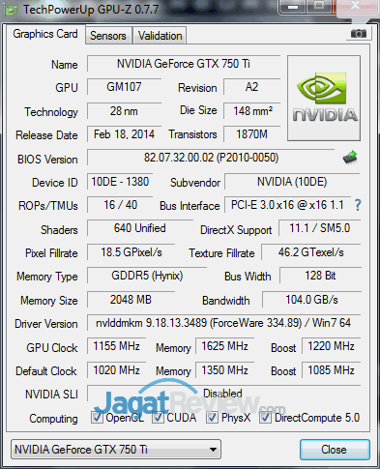Screen dimensions: 380x469
Task: Click the Driver Version field nvlddmkm 9.18.13.3489
Action: click(223, 323)
